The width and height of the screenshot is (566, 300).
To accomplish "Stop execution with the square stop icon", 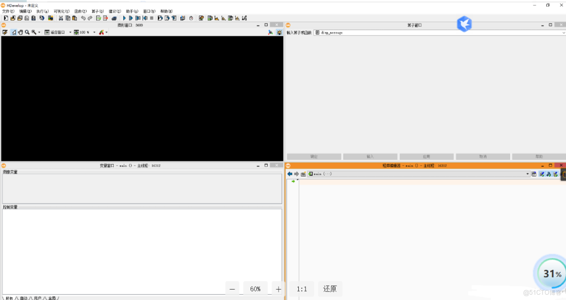I will 152,18.
